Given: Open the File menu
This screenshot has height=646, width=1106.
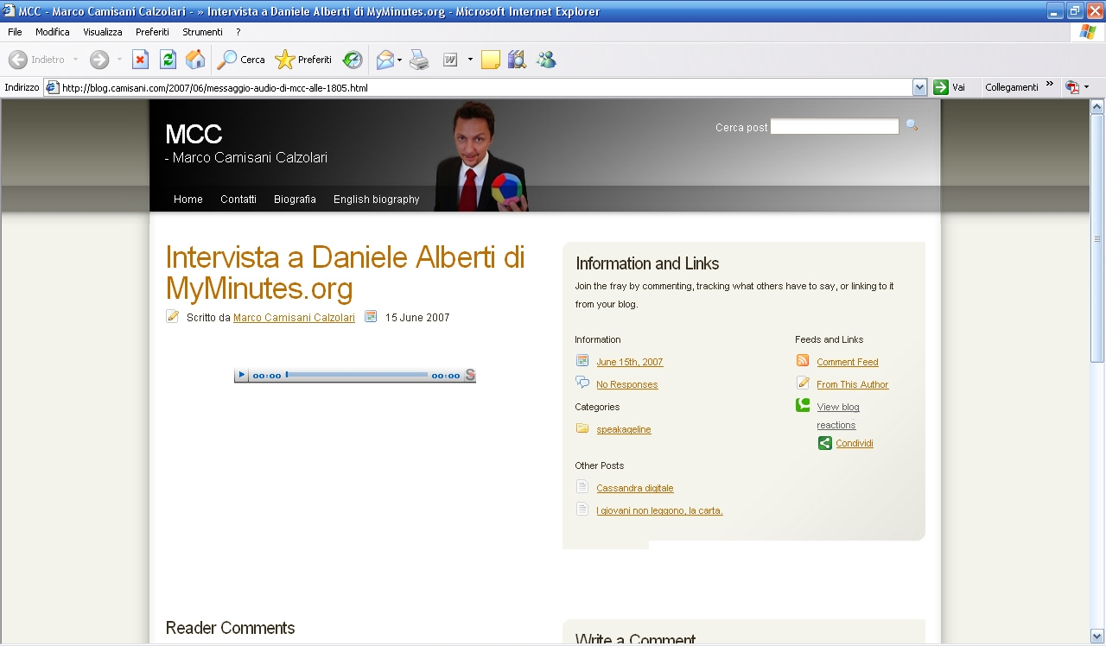Looking at the screenshot, I should [x=15, y=32].
